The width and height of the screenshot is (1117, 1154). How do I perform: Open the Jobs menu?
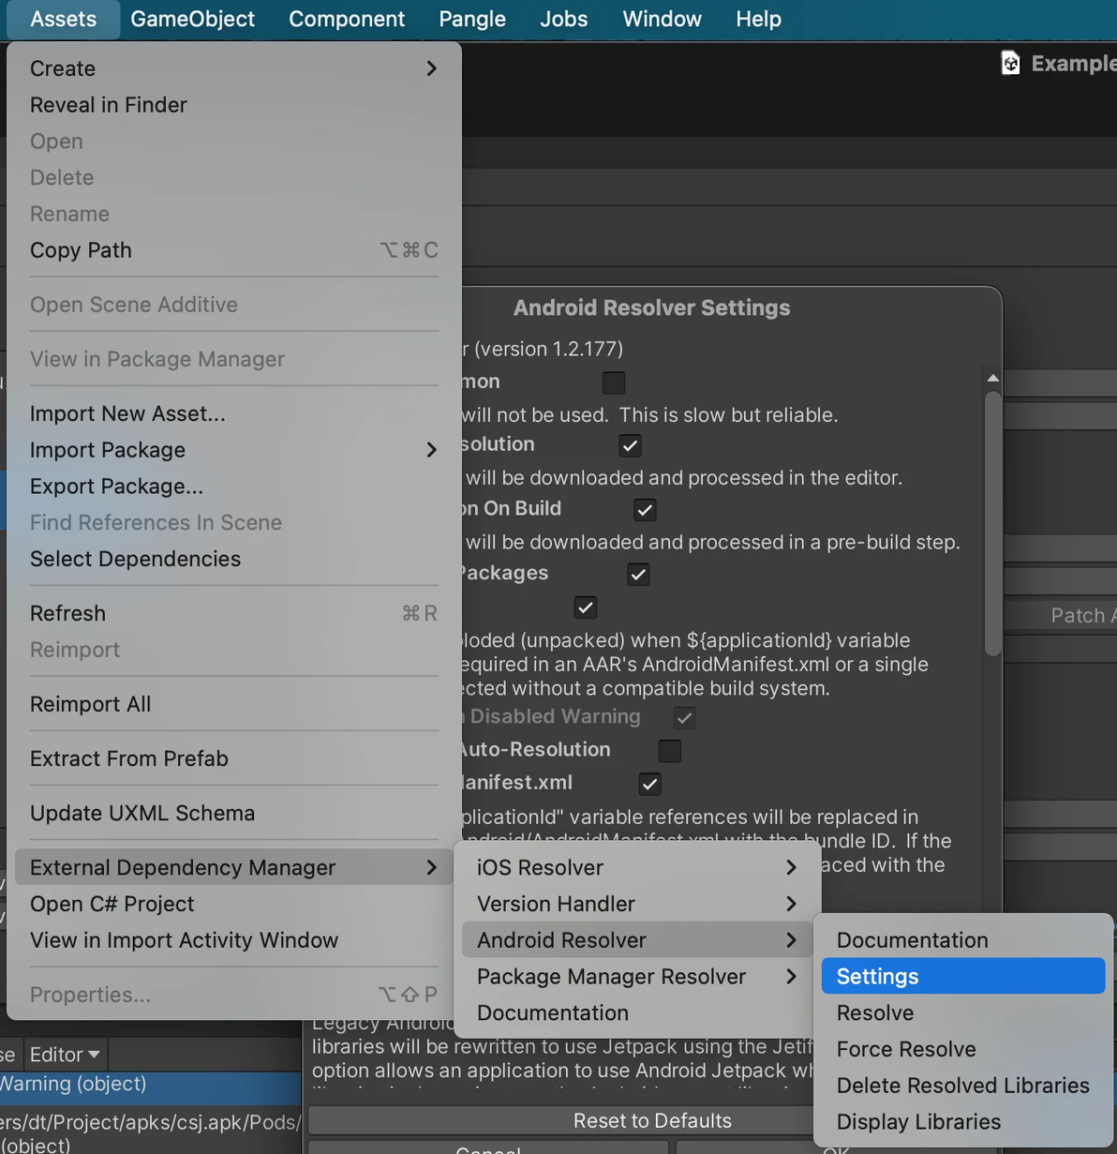(x=563, y=19)
